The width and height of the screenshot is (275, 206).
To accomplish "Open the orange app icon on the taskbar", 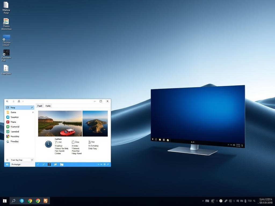I will tap(46, 201).
